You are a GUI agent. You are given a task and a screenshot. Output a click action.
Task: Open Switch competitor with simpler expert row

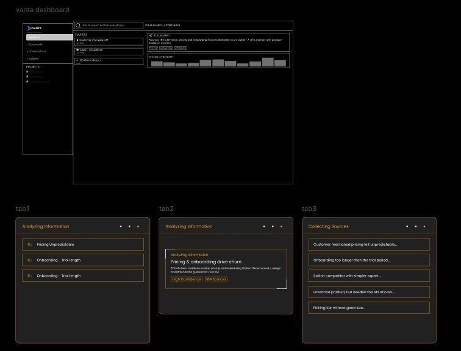click(x=369, y=276)
